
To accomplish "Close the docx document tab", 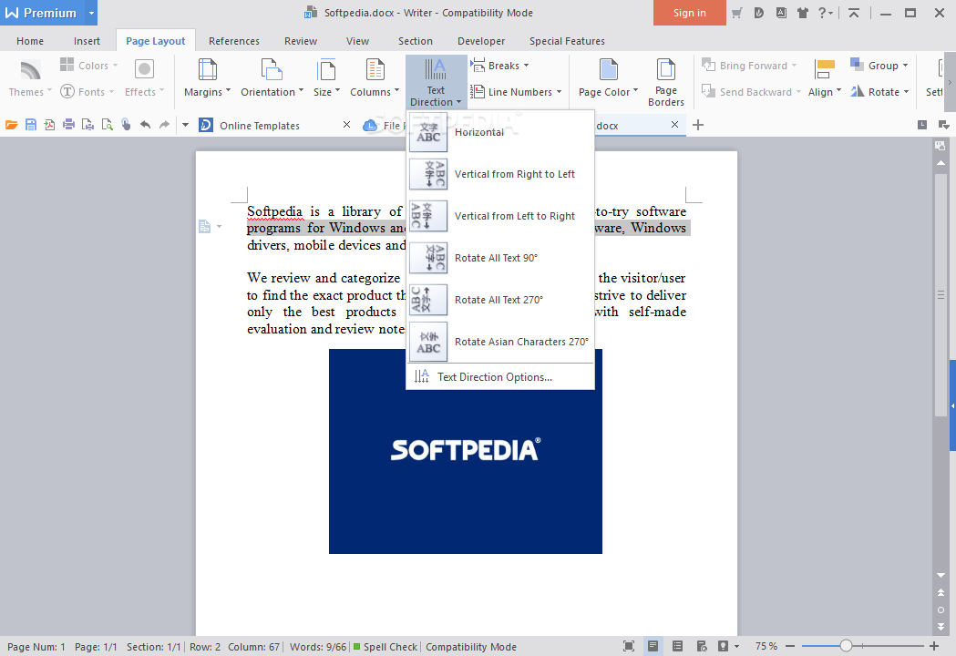I will (674, 125).
